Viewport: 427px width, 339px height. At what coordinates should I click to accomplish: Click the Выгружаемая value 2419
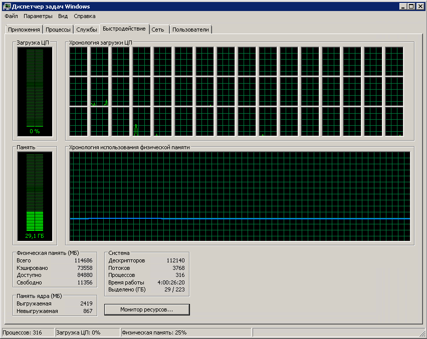click(x=86, y=303)
